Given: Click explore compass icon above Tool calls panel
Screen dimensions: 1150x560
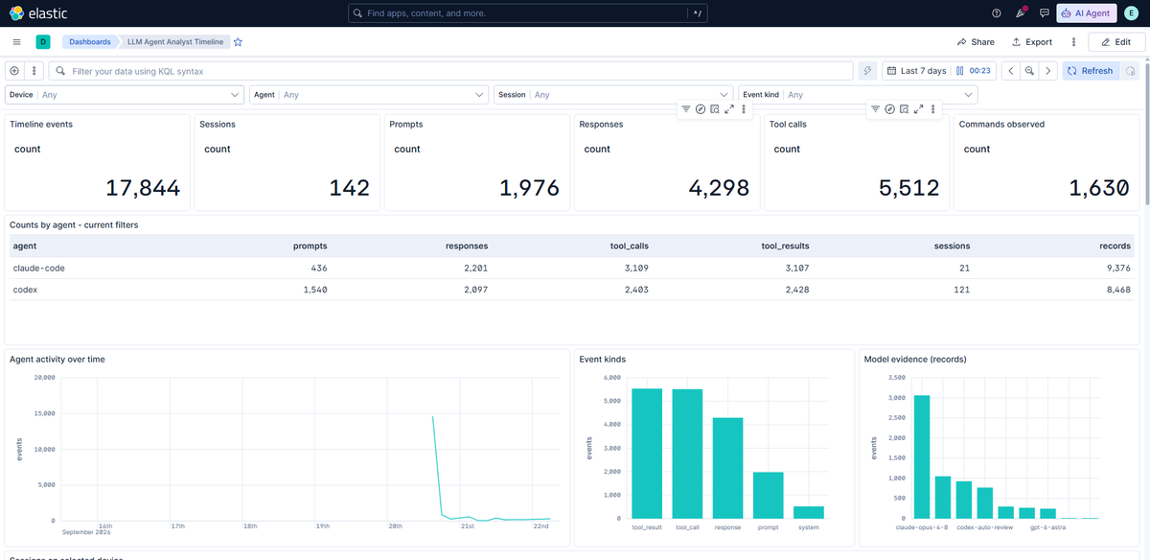Looking at the screenshot, I should click(889, 109).
